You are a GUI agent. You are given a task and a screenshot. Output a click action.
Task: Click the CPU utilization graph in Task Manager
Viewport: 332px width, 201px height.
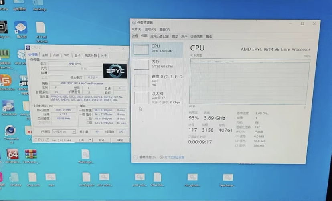(250, 82)
